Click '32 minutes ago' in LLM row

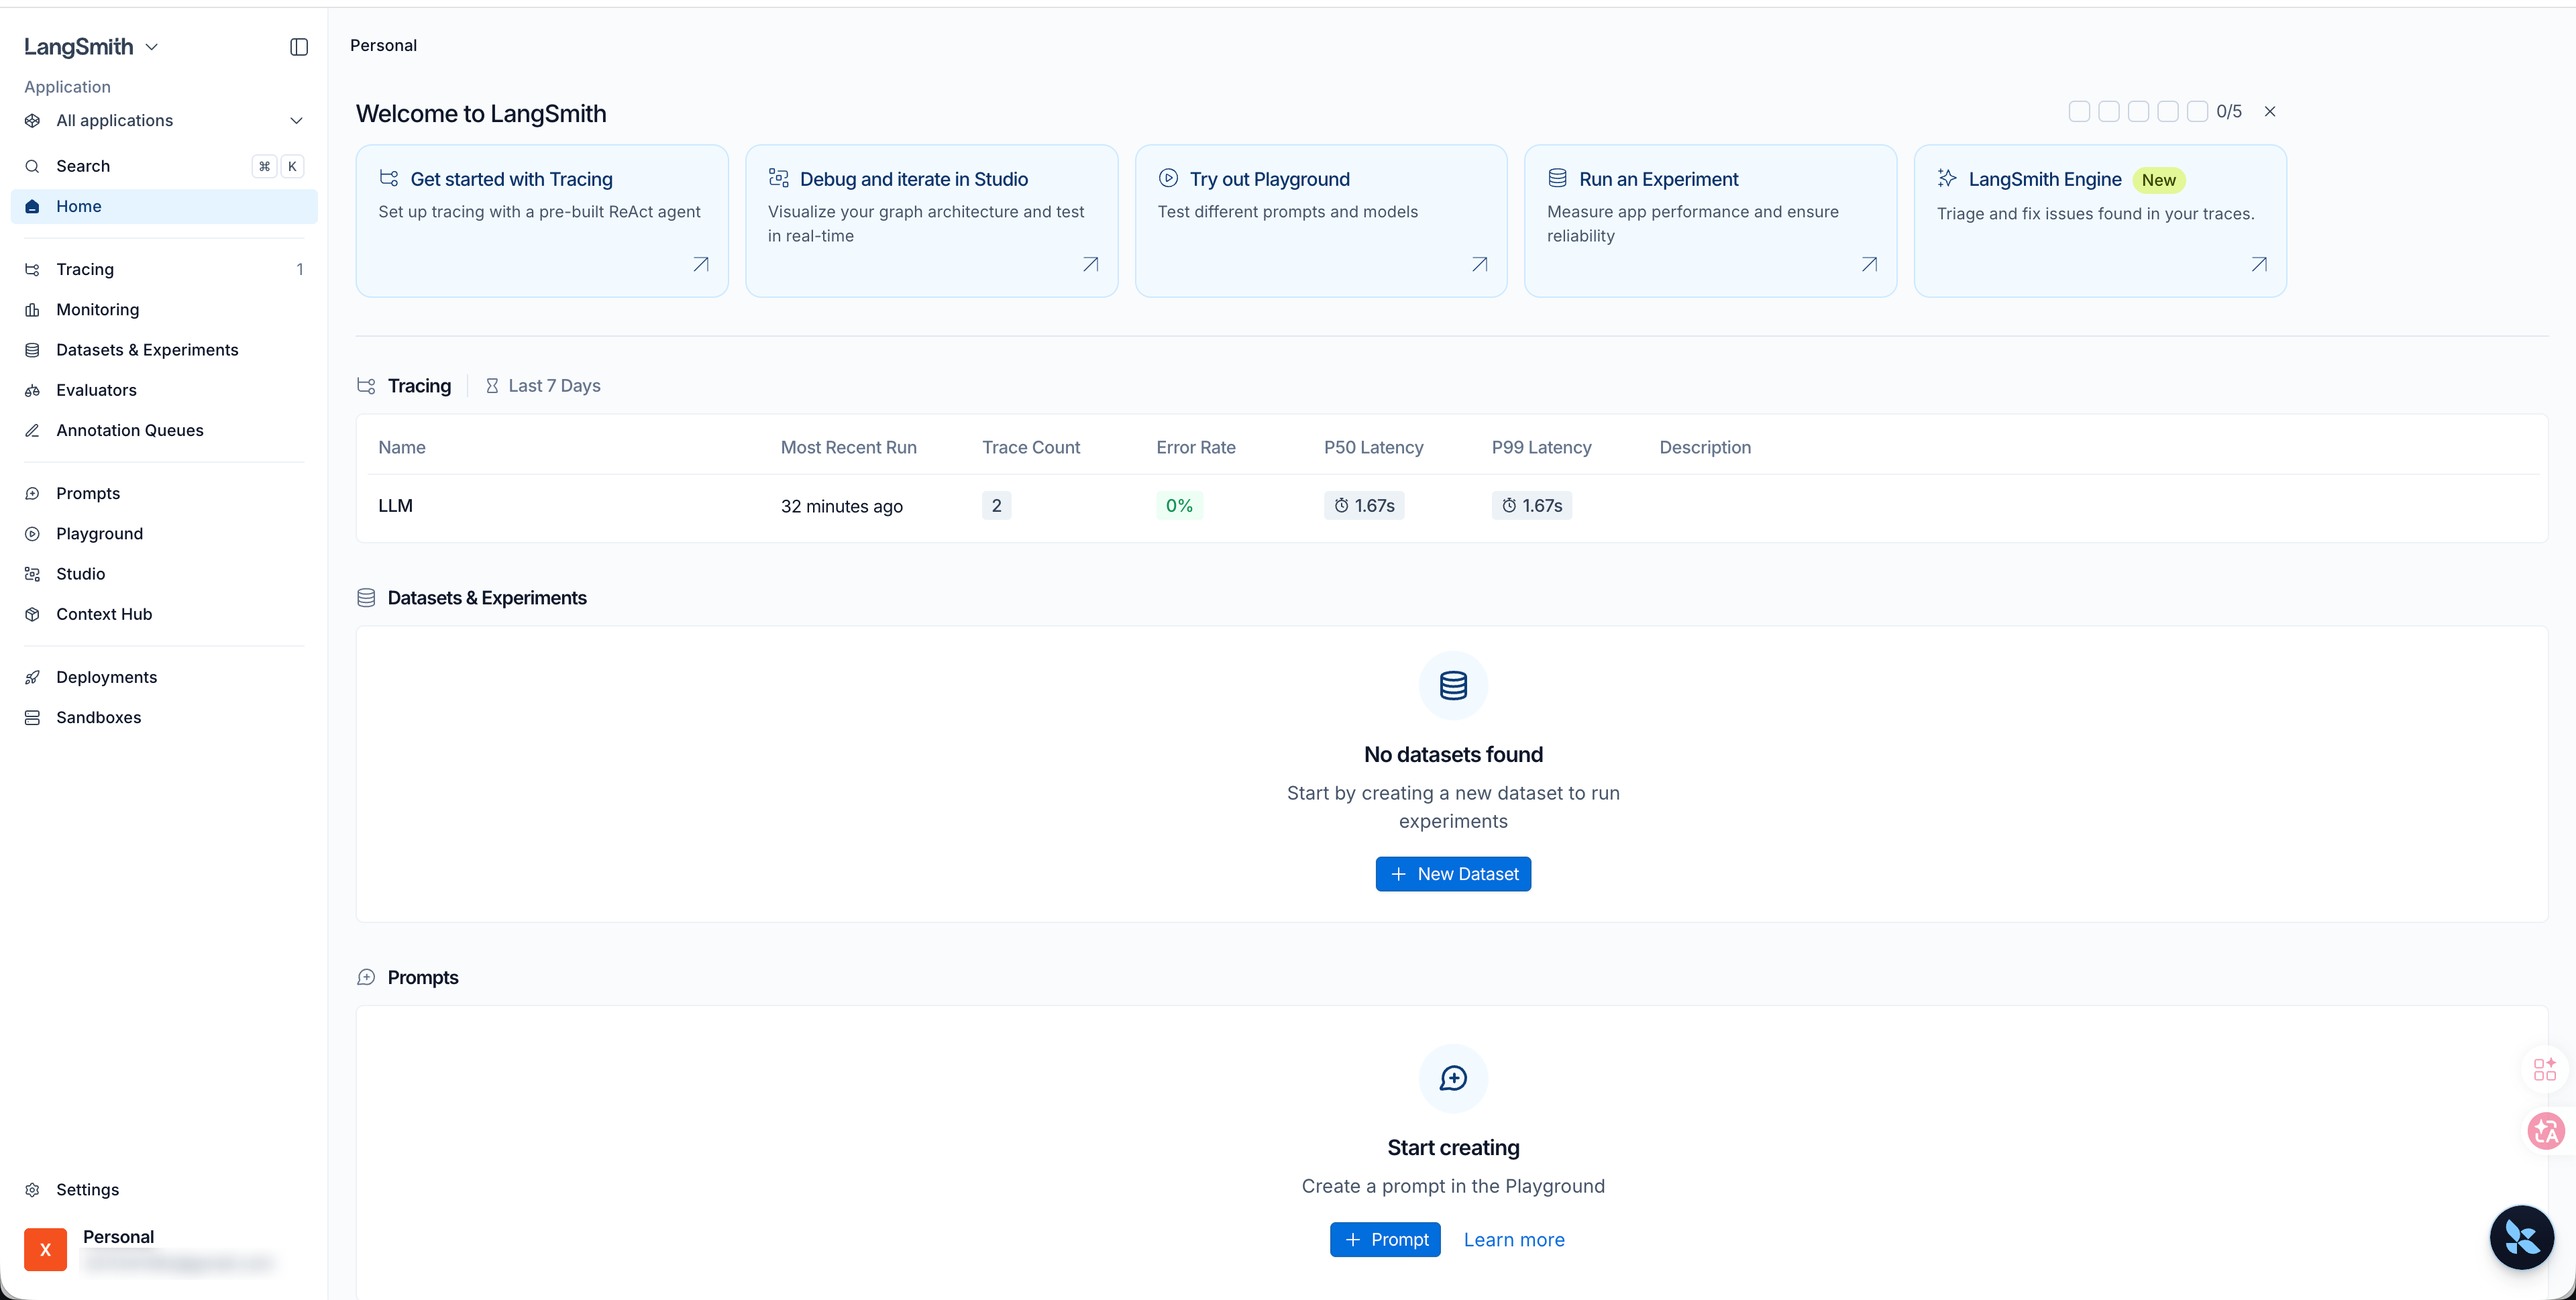point(842,506)
